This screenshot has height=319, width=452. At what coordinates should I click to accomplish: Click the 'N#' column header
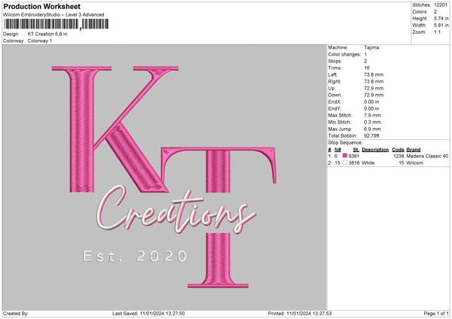(x=337, y=150)
